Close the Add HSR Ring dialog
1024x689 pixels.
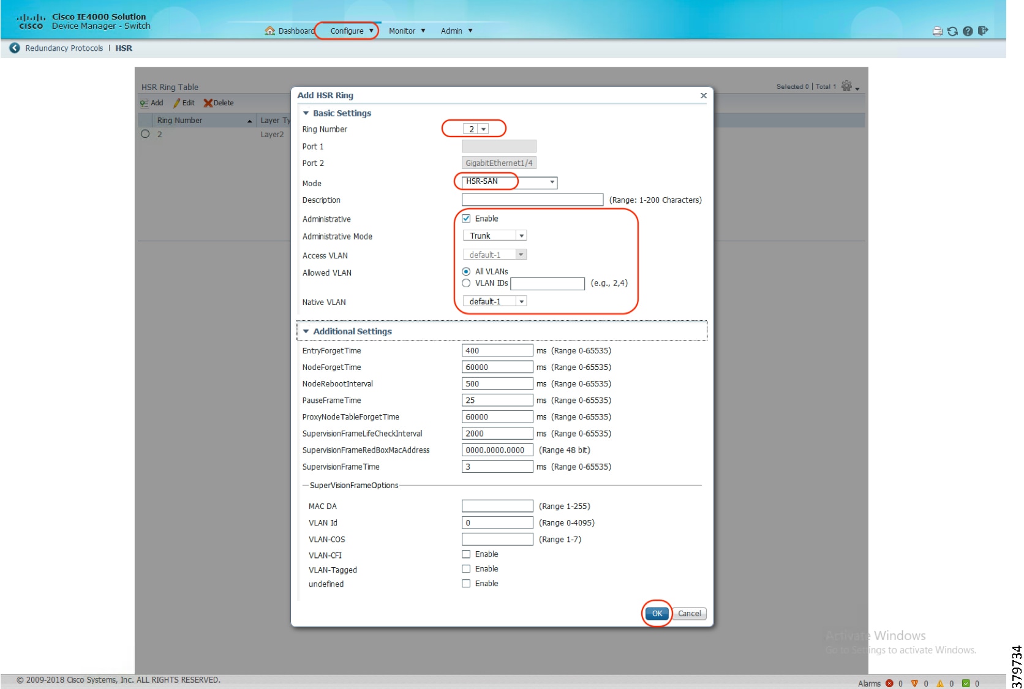pyautogui.click(x=703, y=96)
